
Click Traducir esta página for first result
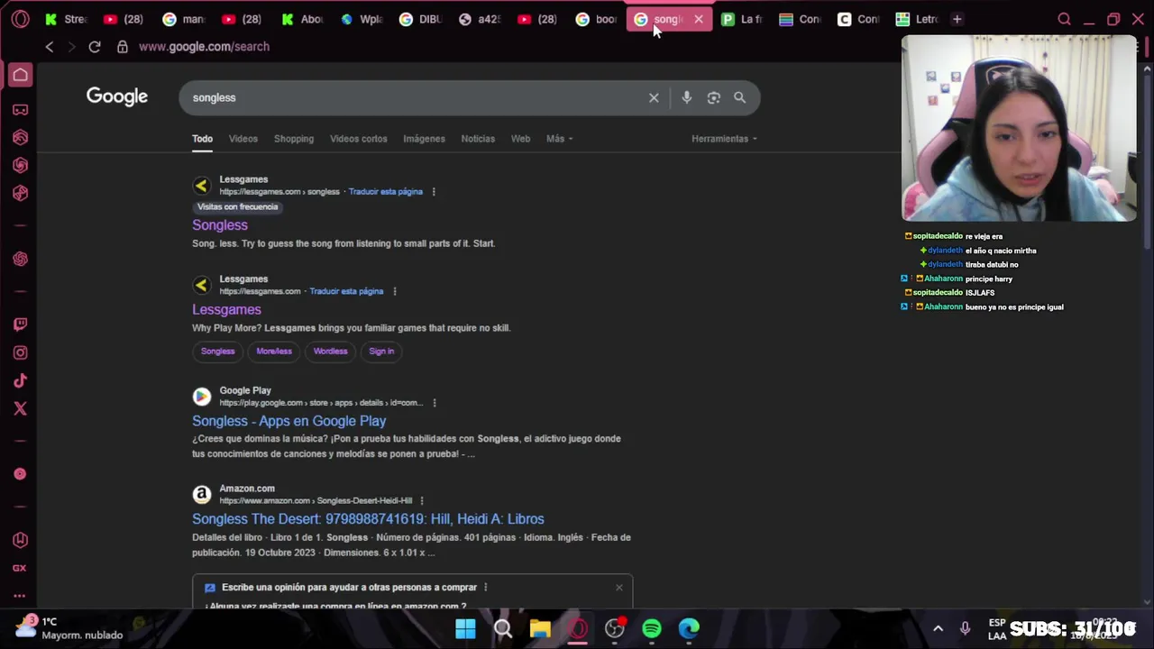386,192
